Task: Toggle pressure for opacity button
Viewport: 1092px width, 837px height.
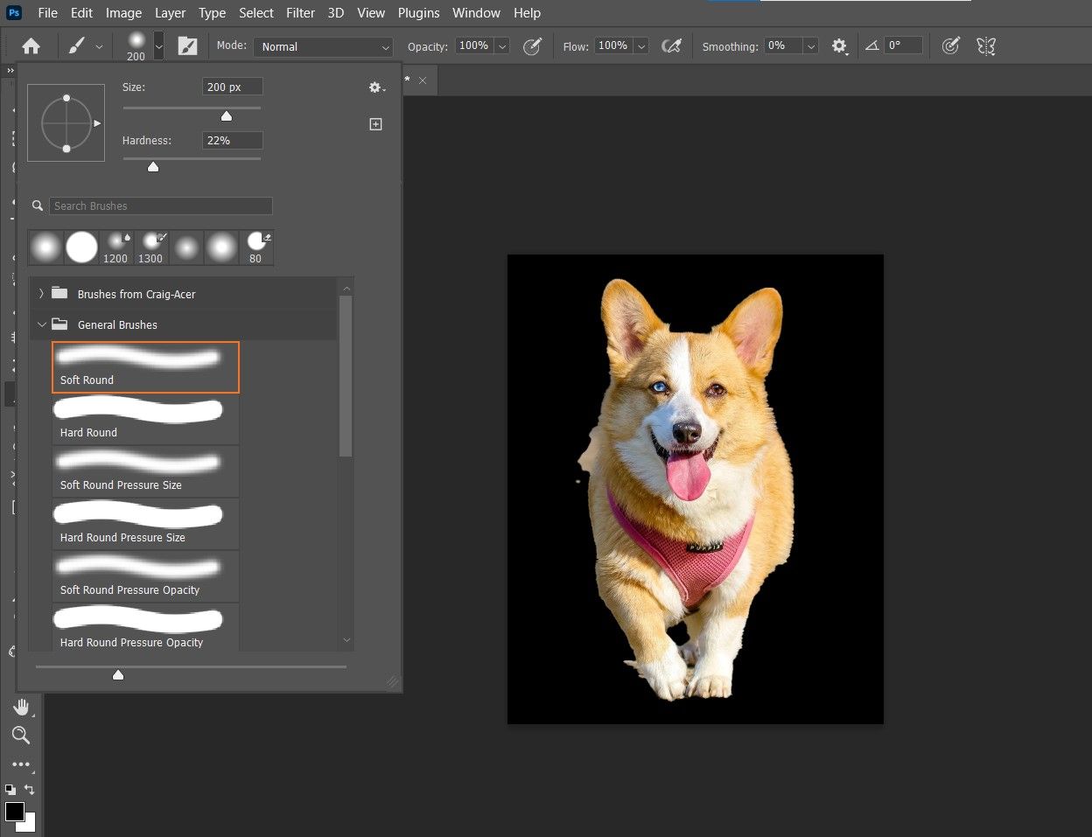Action: click(532, 46)
